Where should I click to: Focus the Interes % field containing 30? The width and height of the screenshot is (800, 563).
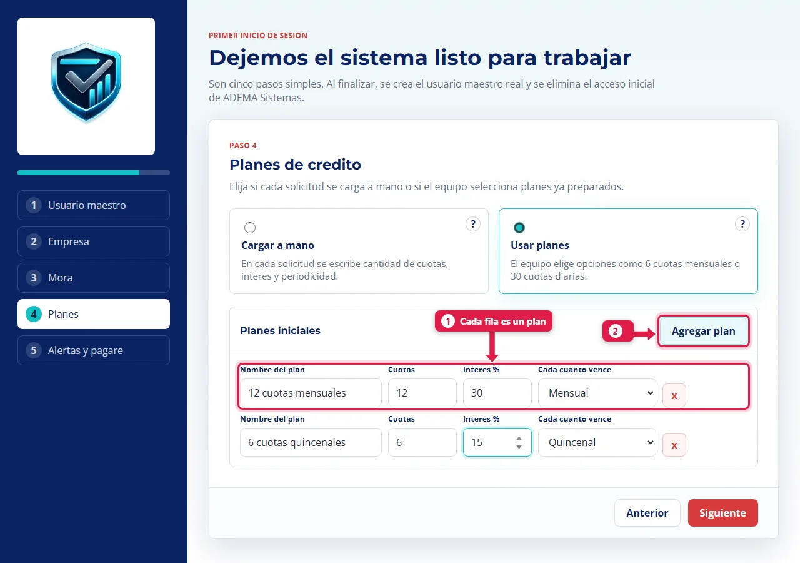tap(497, 393)
